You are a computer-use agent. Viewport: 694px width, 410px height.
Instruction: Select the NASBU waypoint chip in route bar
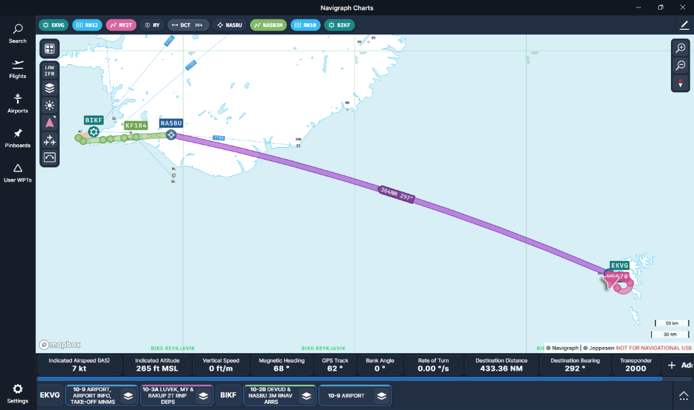pyautogui.click(x=229, y=25)
